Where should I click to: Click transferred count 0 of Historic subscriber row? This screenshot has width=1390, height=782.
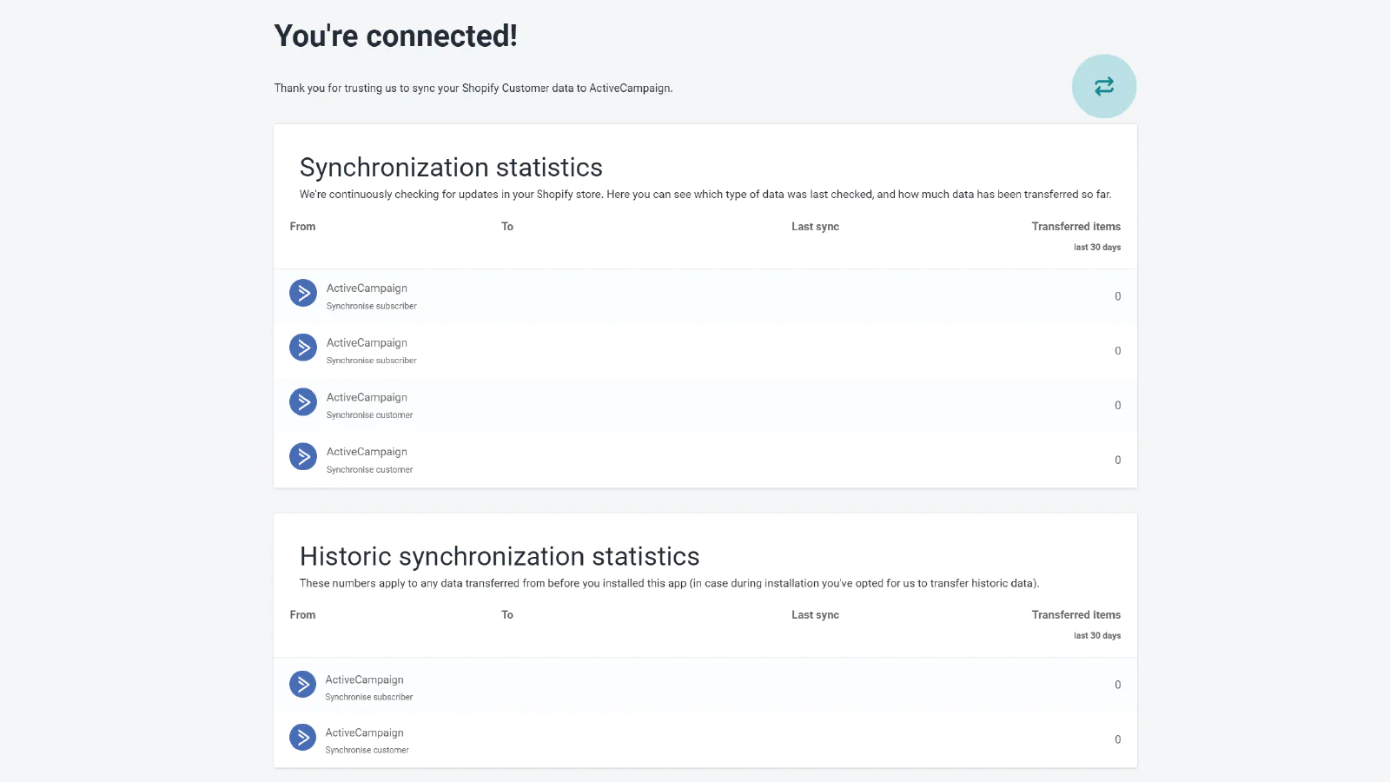pos(1117,685)
